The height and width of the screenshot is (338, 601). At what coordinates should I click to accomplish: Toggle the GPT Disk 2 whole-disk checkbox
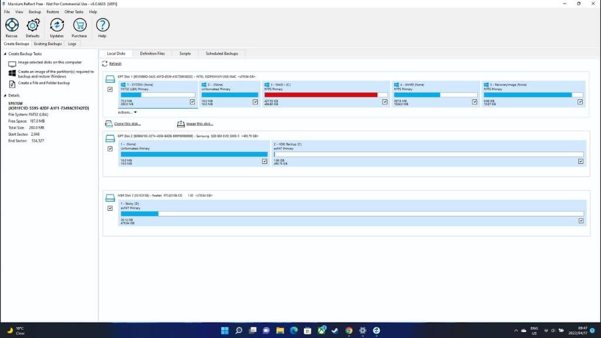pos(110,148)
